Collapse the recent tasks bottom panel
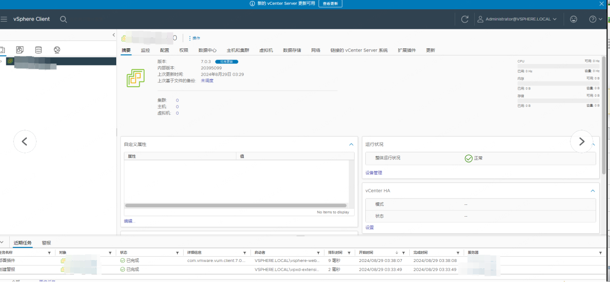Screen dimensions: 610x282 click(x=1, y=242)
